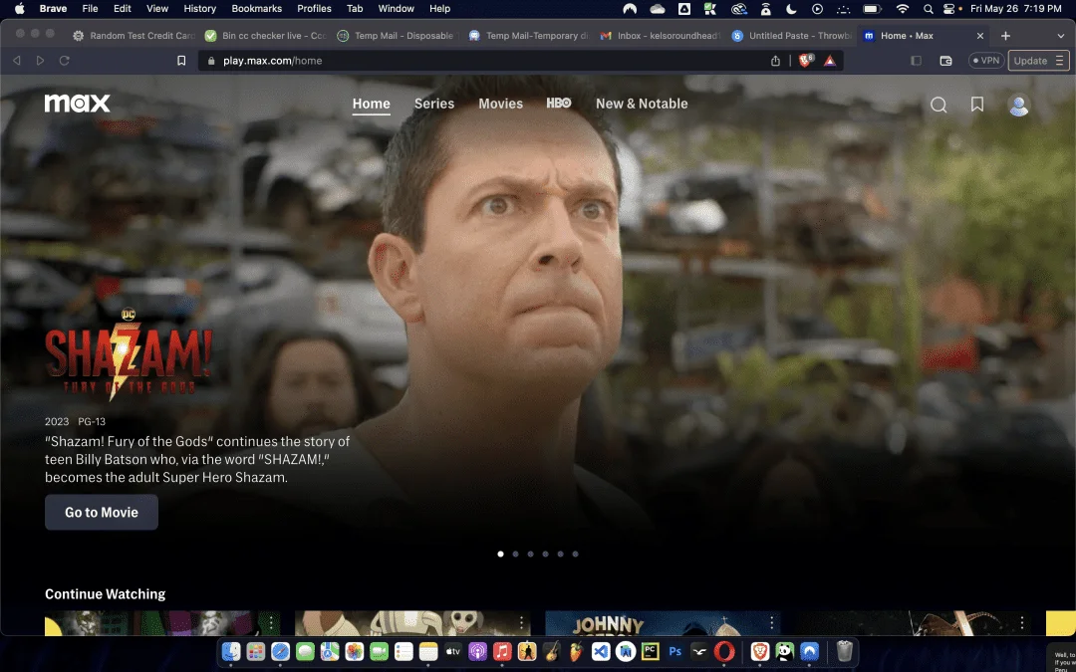Viewport: 1076px width, 672px height.
Task: Open PyCharm from the dock
Action: 651,651
